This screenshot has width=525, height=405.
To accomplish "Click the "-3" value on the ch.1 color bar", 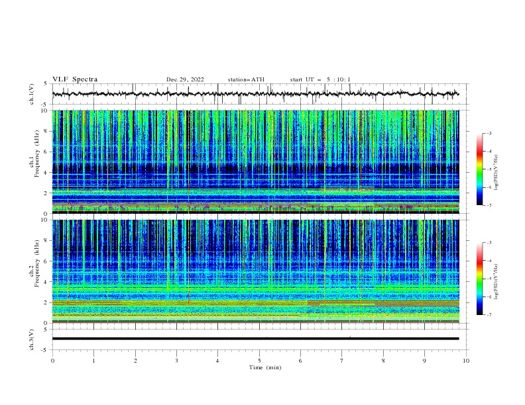I will point(489,133).
